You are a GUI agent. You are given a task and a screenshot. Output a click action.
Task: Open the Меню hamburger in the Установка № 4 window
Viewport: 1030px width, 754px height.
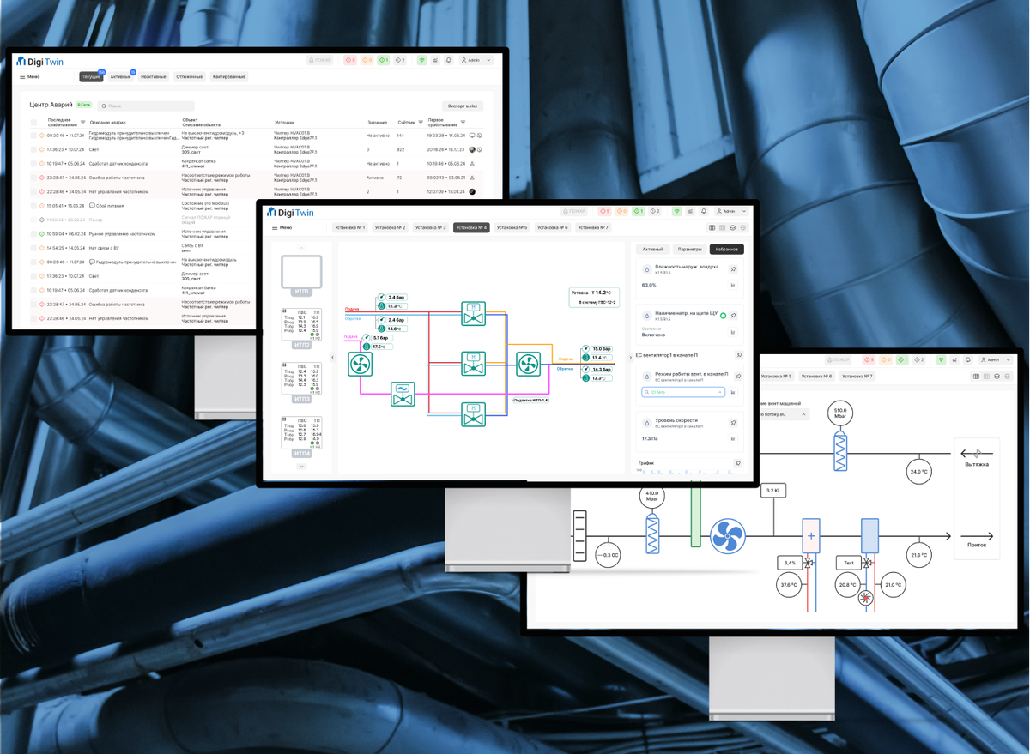(x=282, y=227)
